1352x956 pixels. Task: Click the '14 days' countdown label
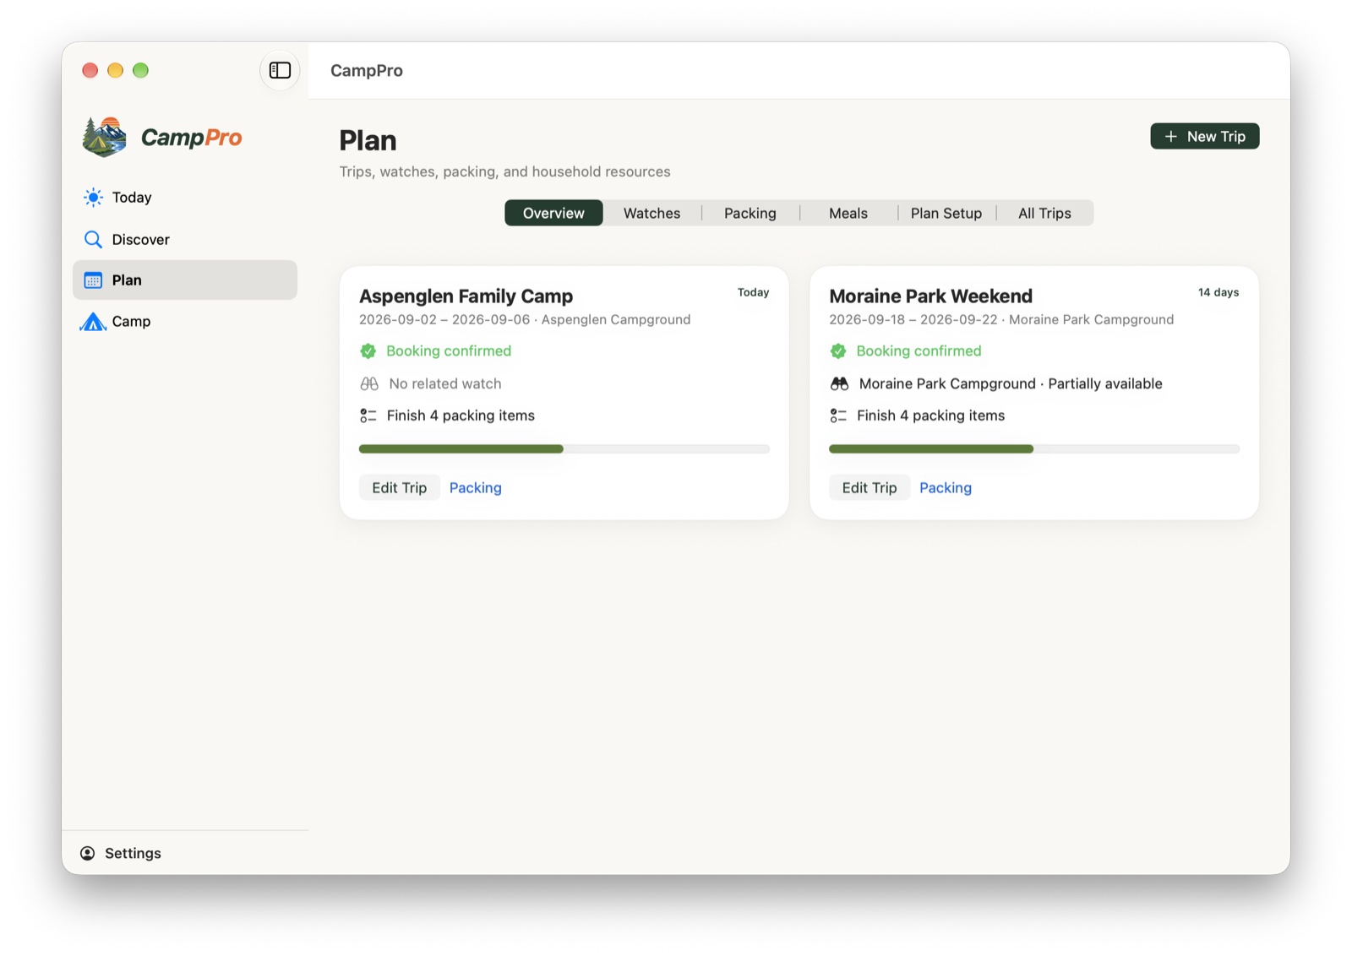pos(1218,292)
